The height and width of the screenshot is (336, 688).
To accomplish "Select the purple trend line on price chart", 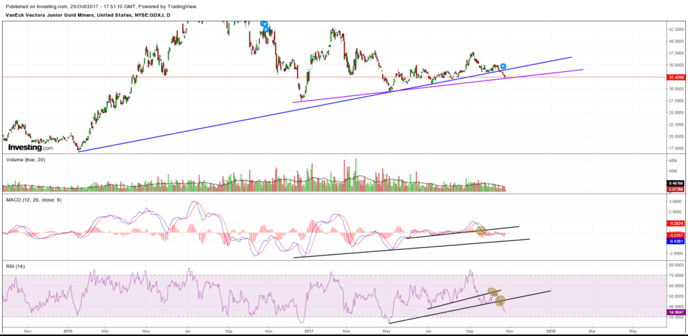I will (437, 86).
